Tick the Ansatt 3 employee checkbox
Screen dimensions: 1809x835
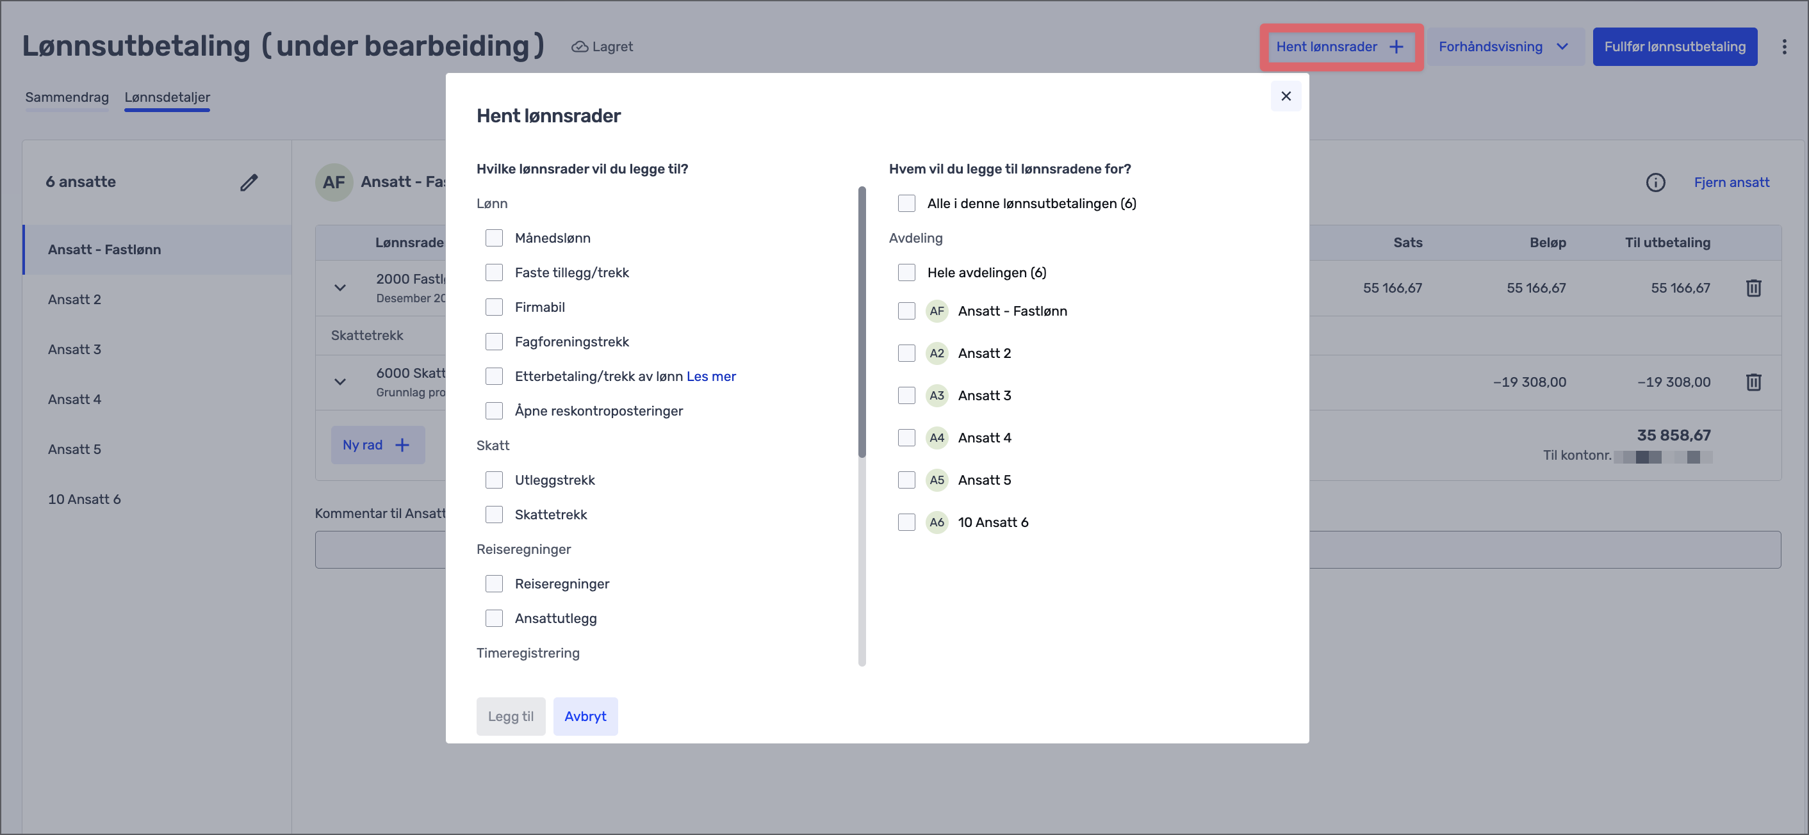906,395
